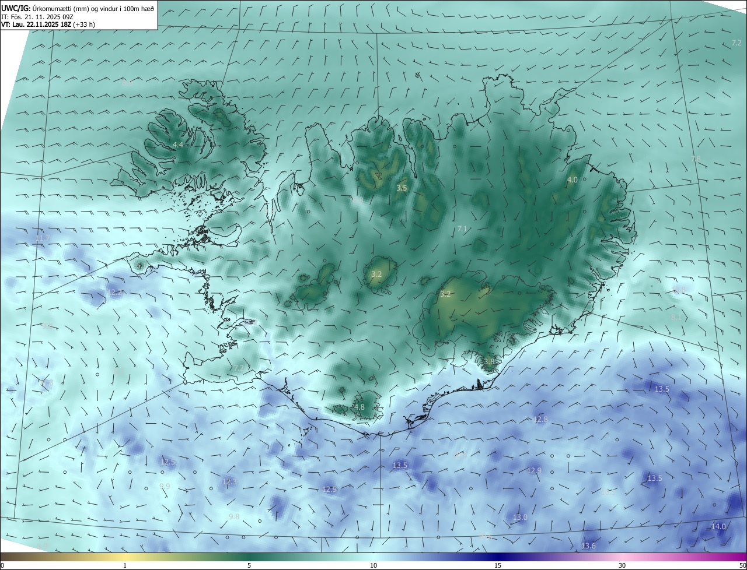
Task: Click the "4.4" value over the Westfjords
Action: tap(178, 145)
